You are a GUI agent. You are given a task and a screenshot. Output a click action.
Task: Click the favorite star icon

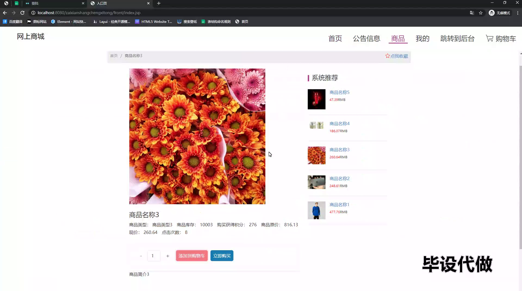pyautogui.click(x=387, y=56)
